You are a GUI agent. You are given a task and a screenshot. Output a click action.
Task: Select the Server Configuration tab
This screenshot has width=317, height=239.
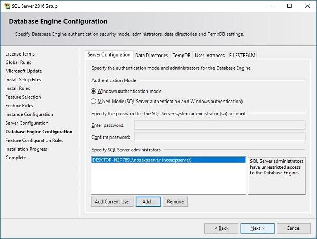click(109, 55)
